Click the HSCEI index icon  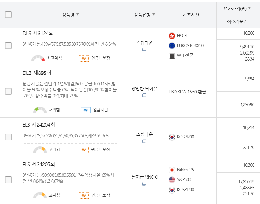[171, 35]
